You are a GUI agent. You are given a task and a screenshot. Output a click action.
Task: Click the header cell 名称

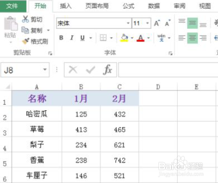37,99
